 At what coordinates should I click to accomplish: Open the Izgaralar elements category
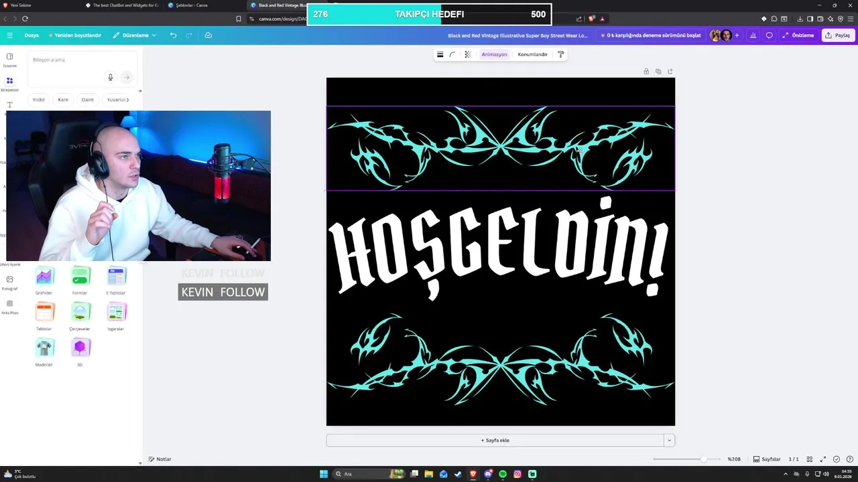(x=116, y=317)
